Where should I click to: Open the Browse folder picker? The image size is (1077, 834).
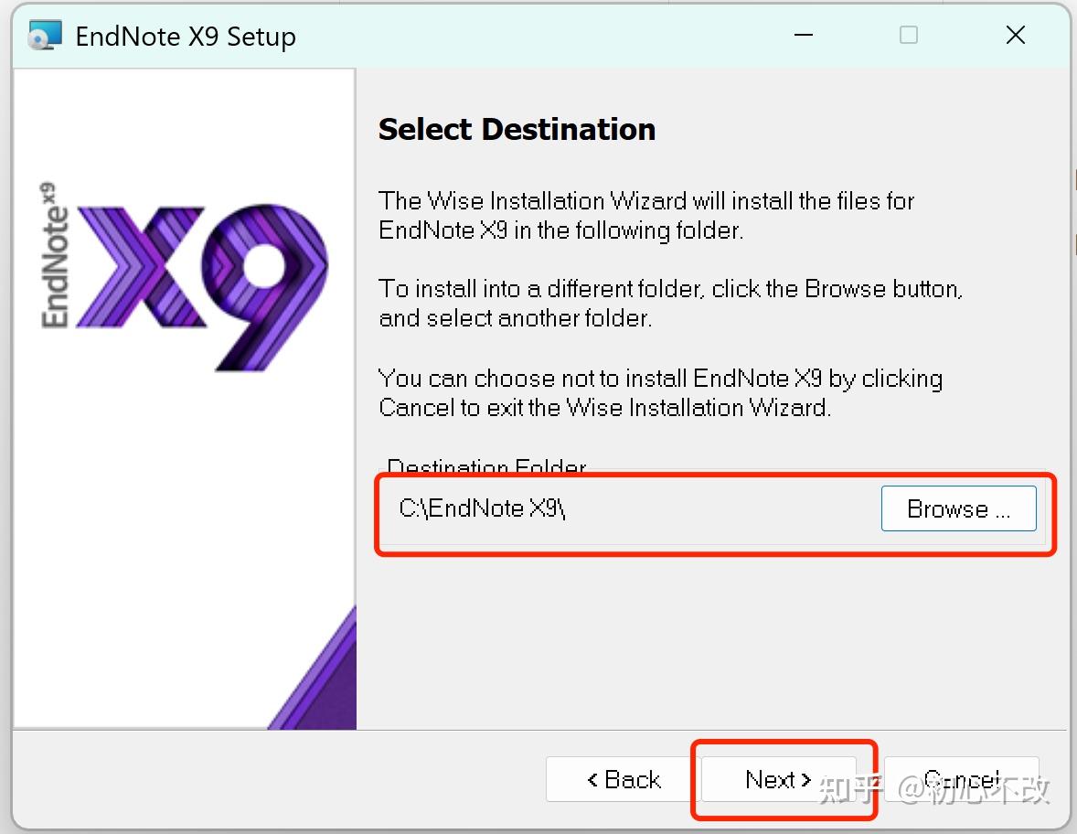click(x=957, y=508)
